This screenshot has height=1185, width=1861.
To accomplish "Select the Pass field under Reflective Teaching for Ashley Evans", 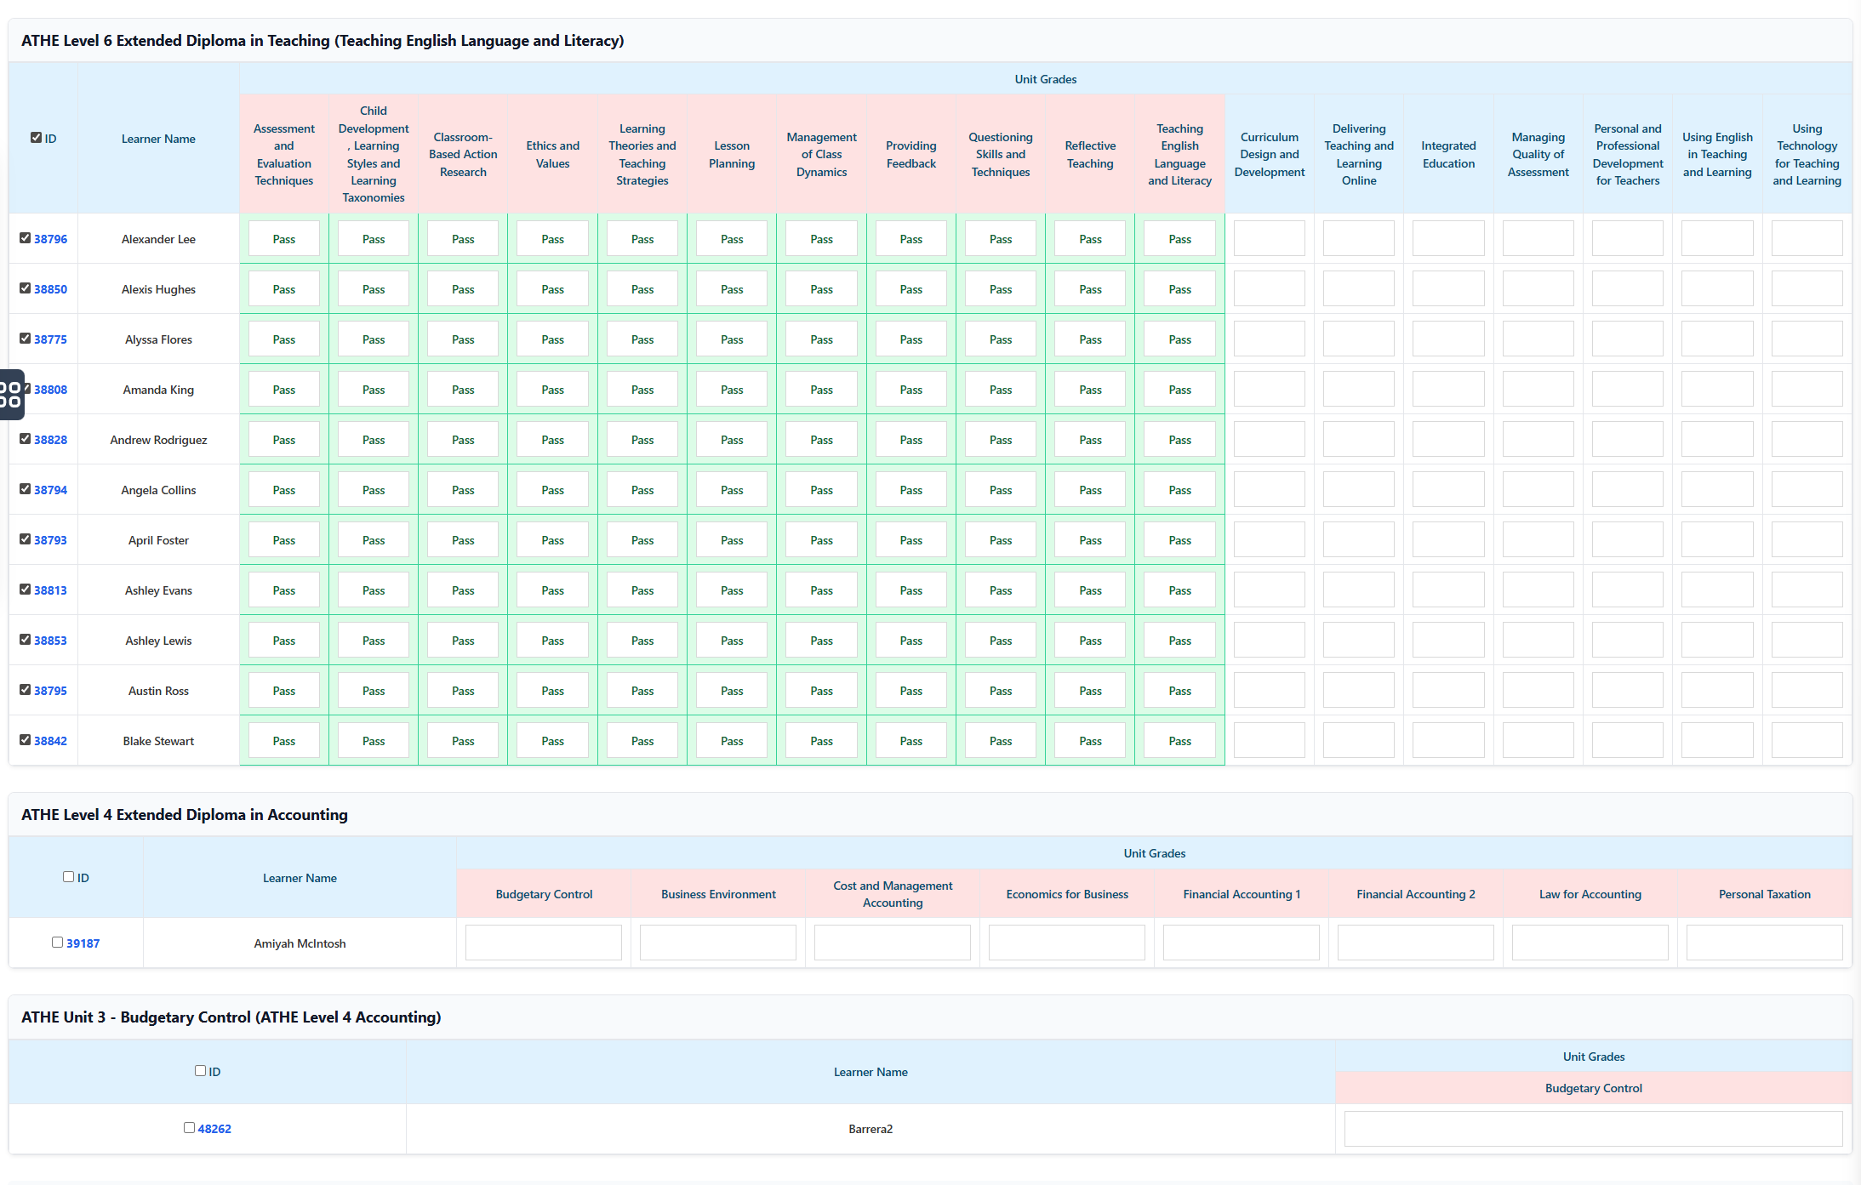I will pos(1089,590).
